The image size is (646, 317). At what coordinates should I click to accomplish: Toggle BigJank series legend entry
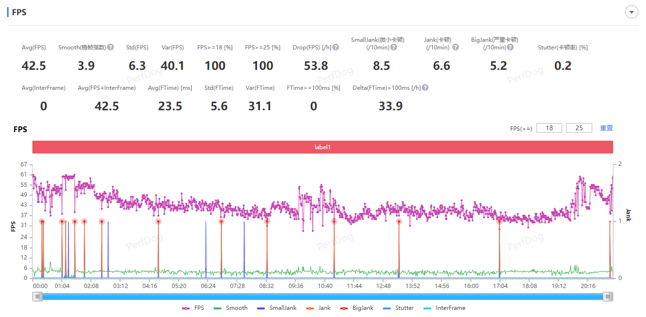(x=357, y=308)
